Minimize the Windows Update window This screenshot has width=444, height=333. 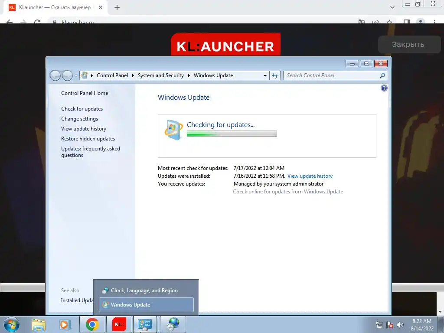pos(352,64)
